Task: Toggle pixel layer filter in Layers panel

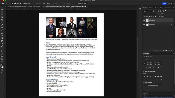Action: [153, 11]
